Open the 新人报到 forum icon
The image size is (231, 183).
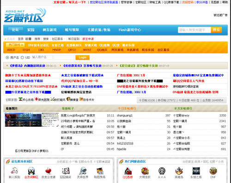pos(14,171)
